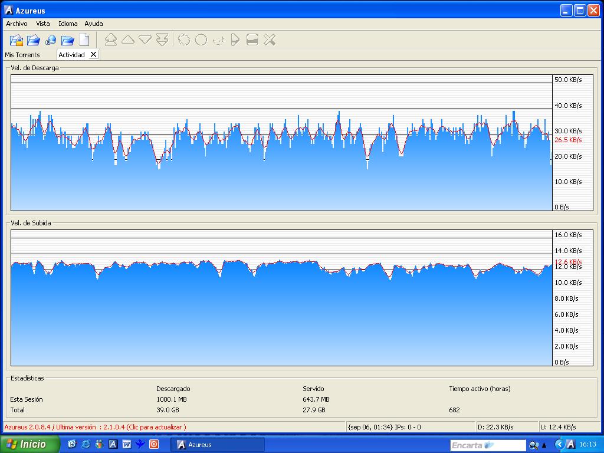The height and width of the screenshot is (453, 604).
Task: Click the Inicio start button
Action: [30, 444]
